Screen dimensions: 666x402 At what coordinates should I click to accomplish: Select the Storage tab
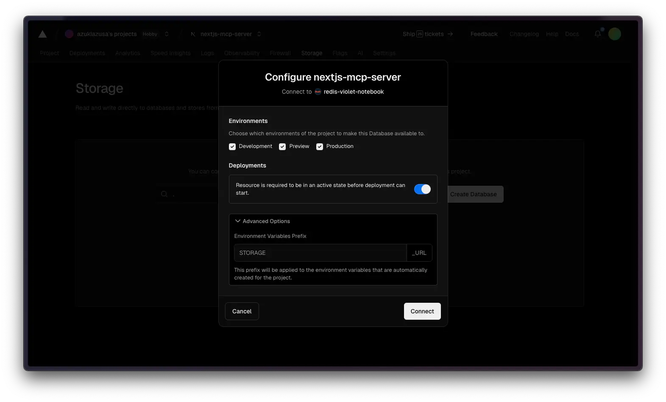[312, 53]
